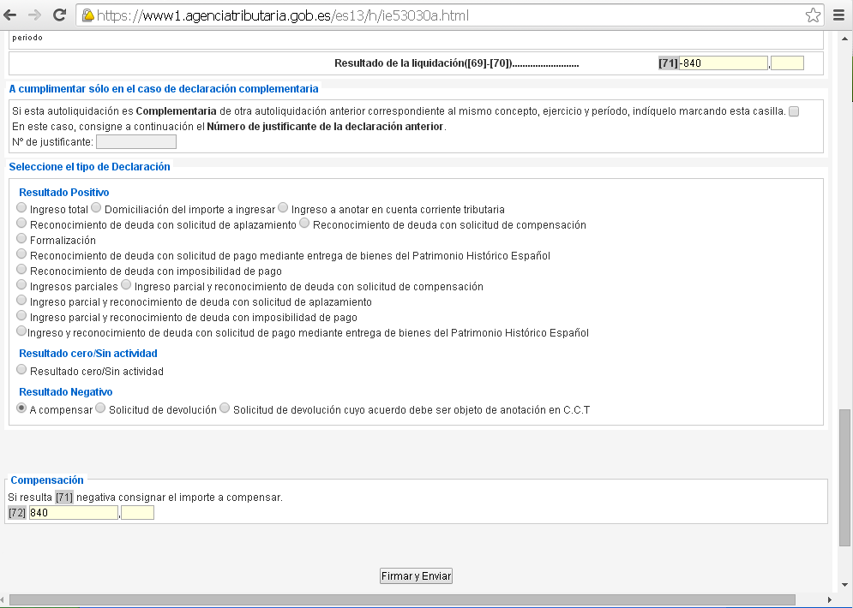Click the [72] decimal part field
853x608 pixels.
click(138, 512)
